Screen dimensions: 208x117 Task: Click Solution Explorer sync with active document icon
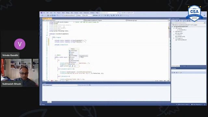click(x=184, y=21)
